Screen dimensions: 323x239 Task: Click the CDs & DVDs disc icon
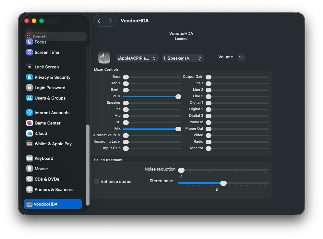(x=30, y=179)
